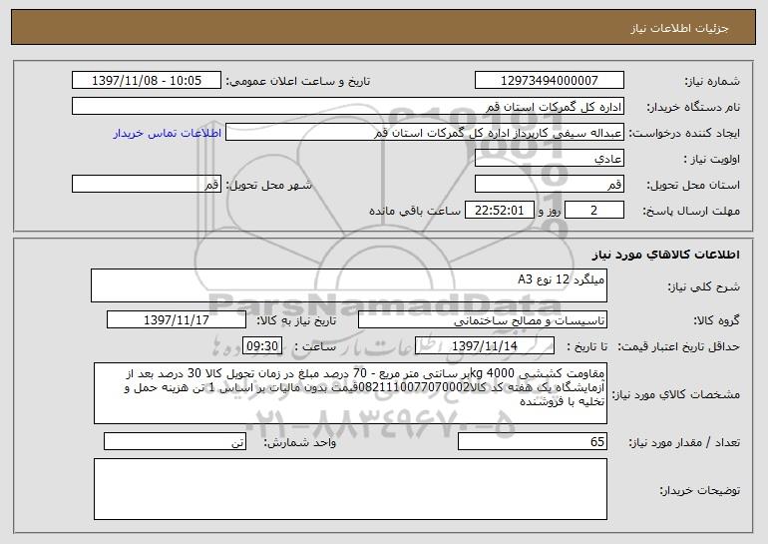This screenshot has height=544, width=768.
Task: Click the label ساعت beside 09:30
Action: pos(315,347)
